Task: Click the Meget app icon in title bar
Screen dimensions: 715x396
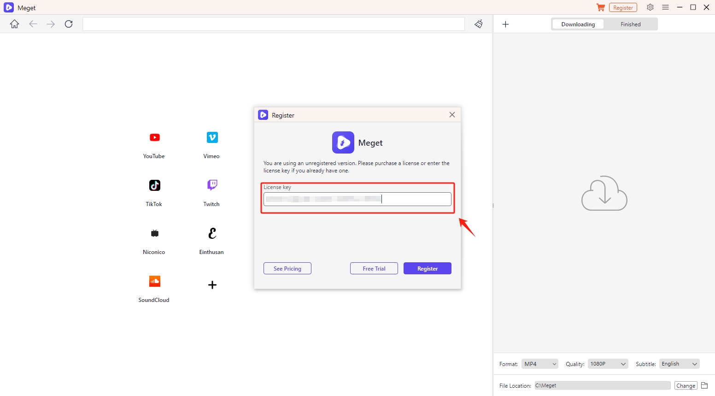Action: click(x=9, y=7)
